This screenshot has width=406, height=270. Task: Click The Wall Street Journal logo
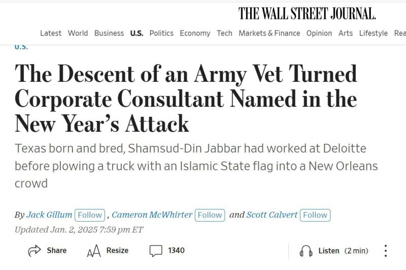click(x=307, y=14)
